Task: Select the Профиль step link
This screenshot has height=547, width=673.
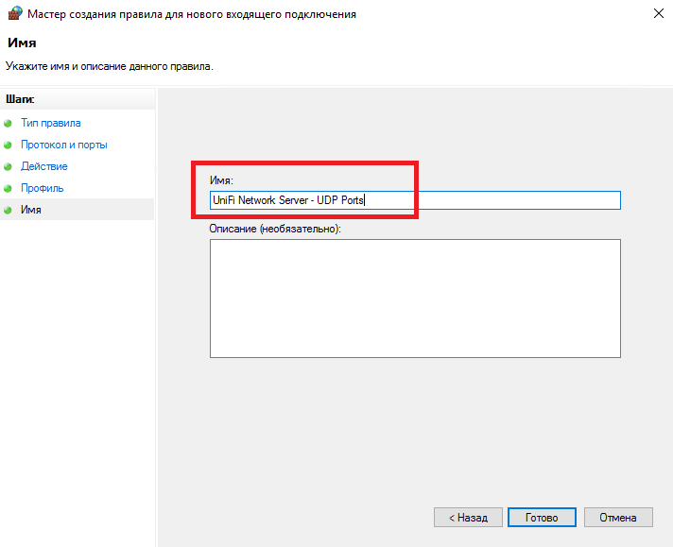Action: click(42, 188)
